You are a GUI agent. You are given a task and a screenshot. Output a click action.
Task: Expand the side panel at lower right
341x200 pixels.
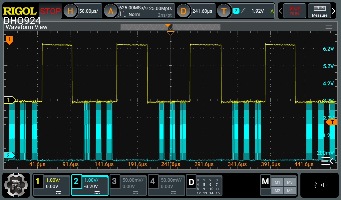[x=327, y=161]
